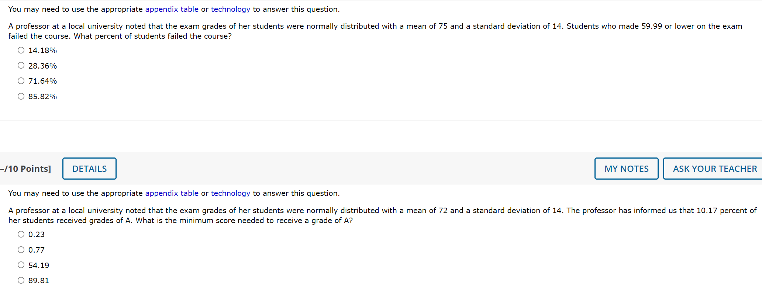Open MY NOTES

click(x=626, y=168)
